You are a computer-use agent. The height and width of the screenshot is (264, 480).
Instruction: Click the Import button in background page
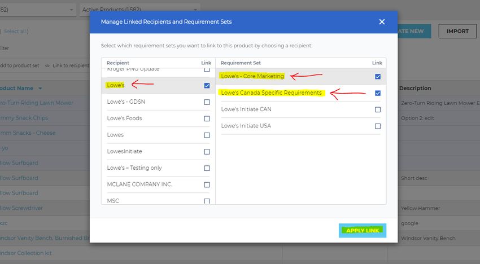point(457,31)
